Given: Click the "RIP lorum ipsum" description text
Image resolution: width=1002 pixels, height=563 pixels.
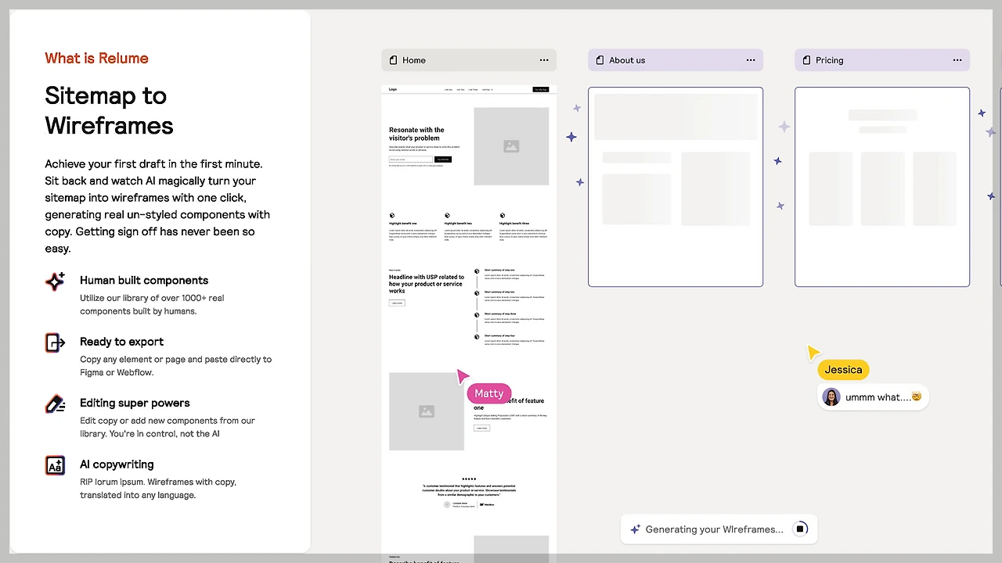Looking at the screenshot, I should tap(158, 489).
